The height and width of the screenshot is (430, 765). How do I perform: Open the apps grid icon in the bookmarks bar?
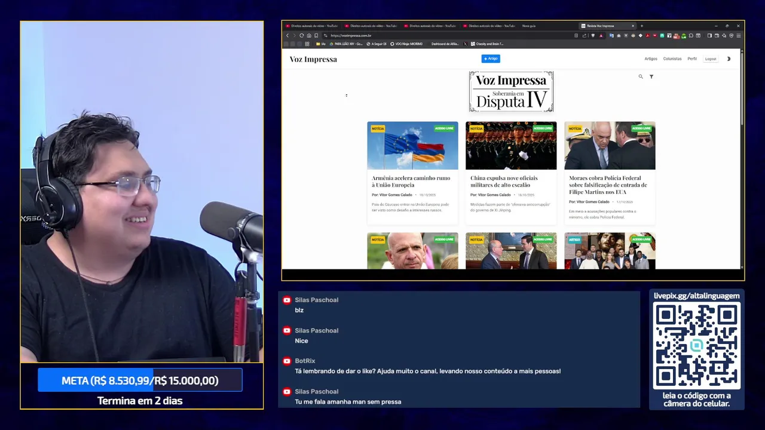(307, 44)
